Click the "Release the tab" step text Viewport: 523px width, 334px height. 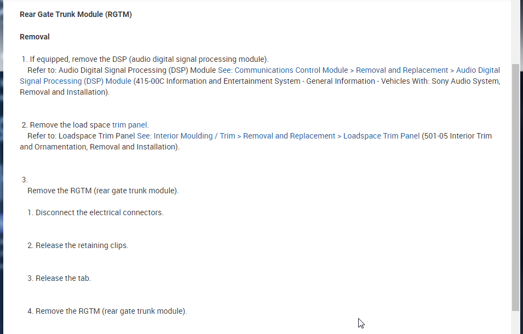tap(63, 278)
